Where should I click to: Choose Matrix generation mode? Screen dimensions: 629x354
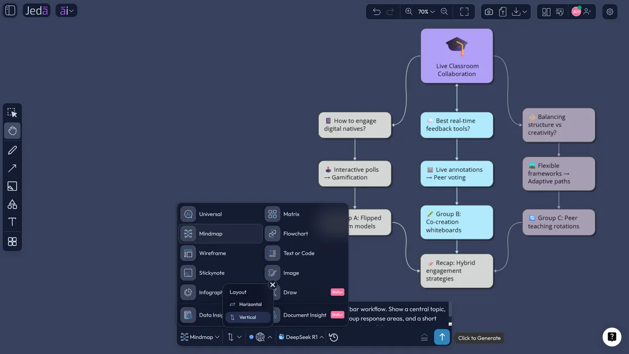[x=305, y=214]
